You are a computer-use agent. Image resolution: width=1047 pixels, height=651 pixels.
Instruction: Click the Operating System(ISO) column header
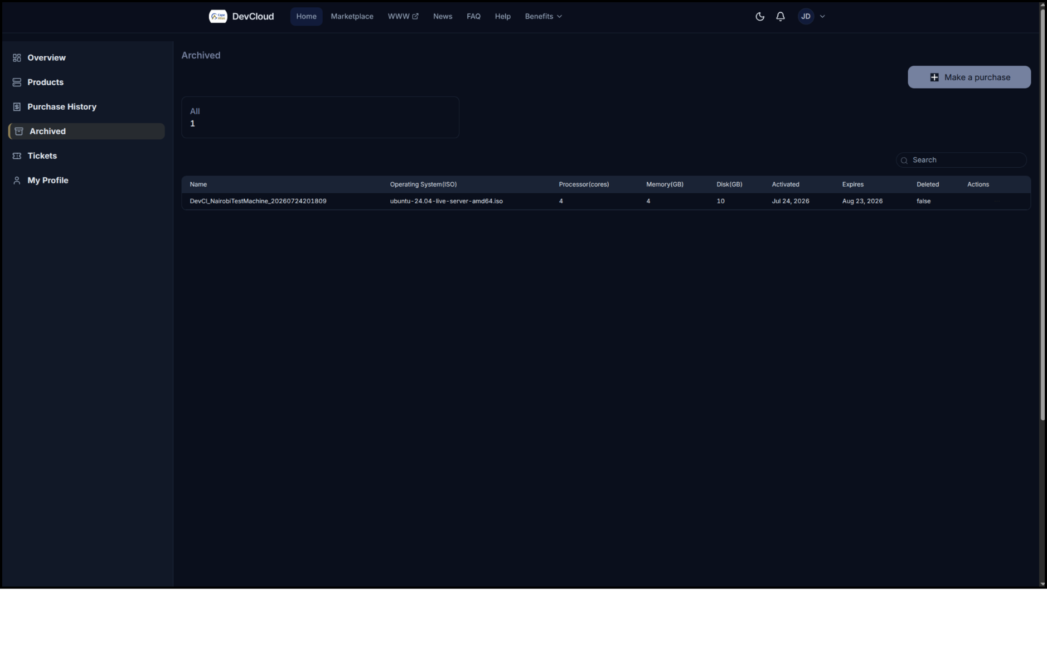pyautogui.click(x=423, y=184)
